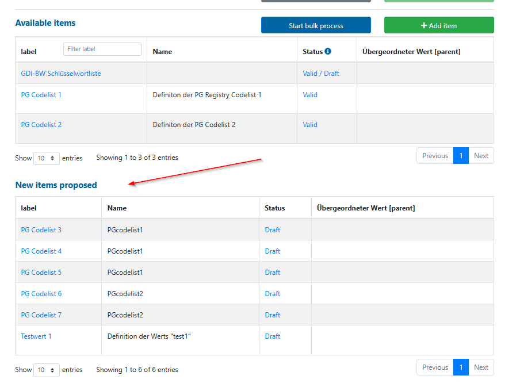Screen dimensions: 520x387
Task: Open PG Codelist 2 item
Action: (41, 125)
